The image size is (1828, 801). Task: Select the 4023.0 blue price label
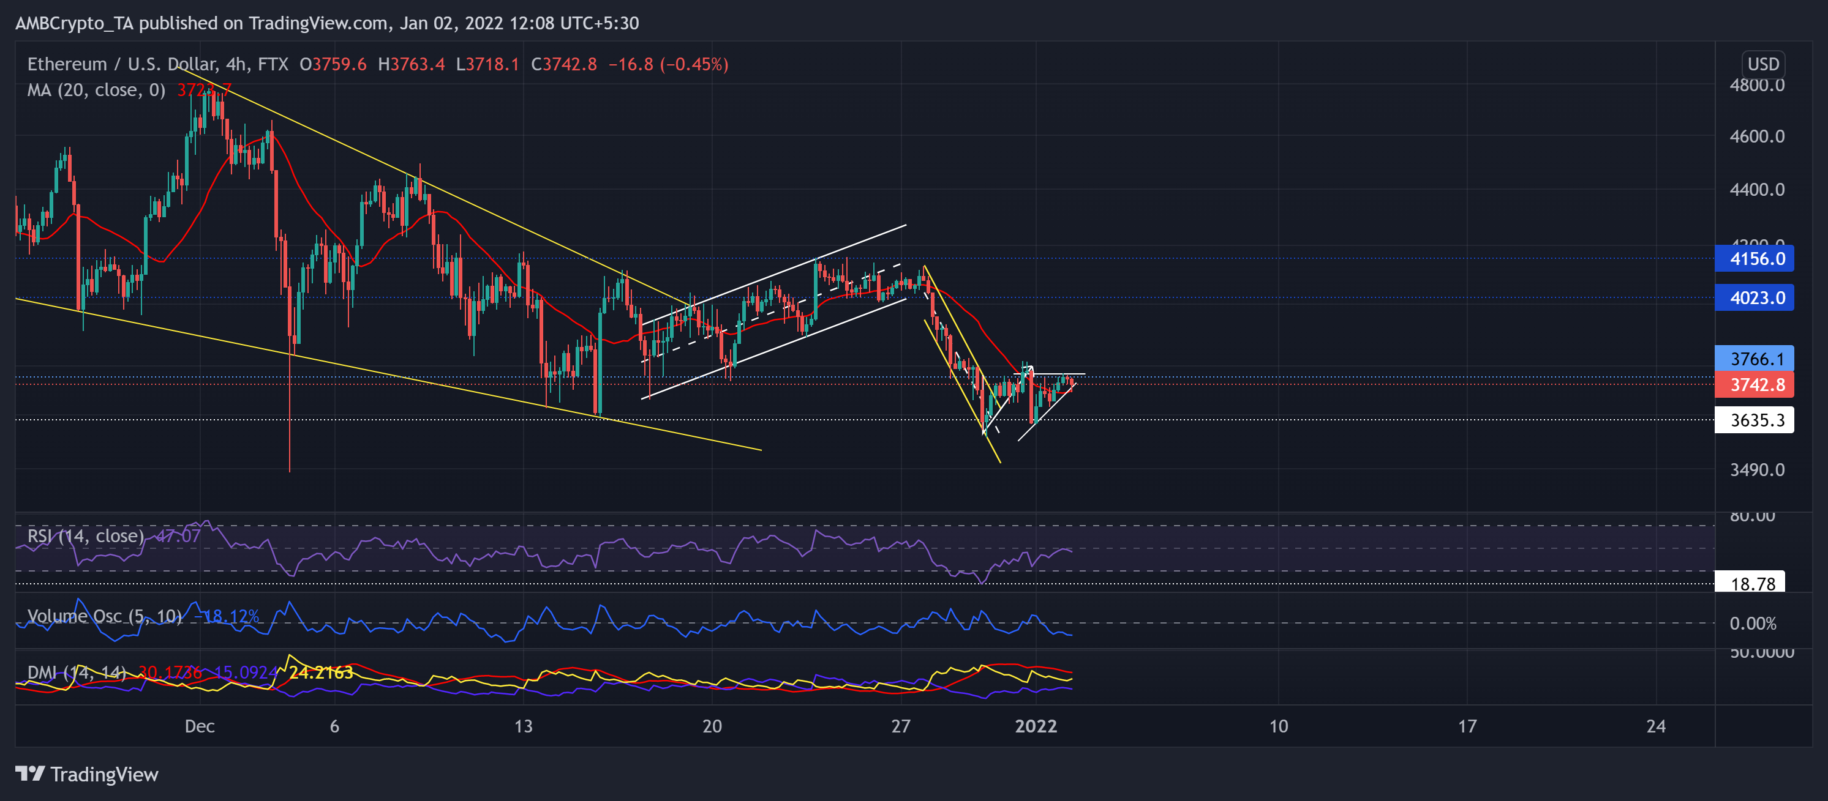click(1754, 298)
